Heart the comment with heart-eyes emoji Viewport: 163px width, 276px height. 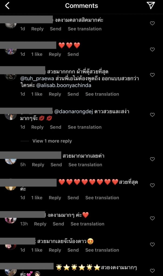[x=152, y=244]
